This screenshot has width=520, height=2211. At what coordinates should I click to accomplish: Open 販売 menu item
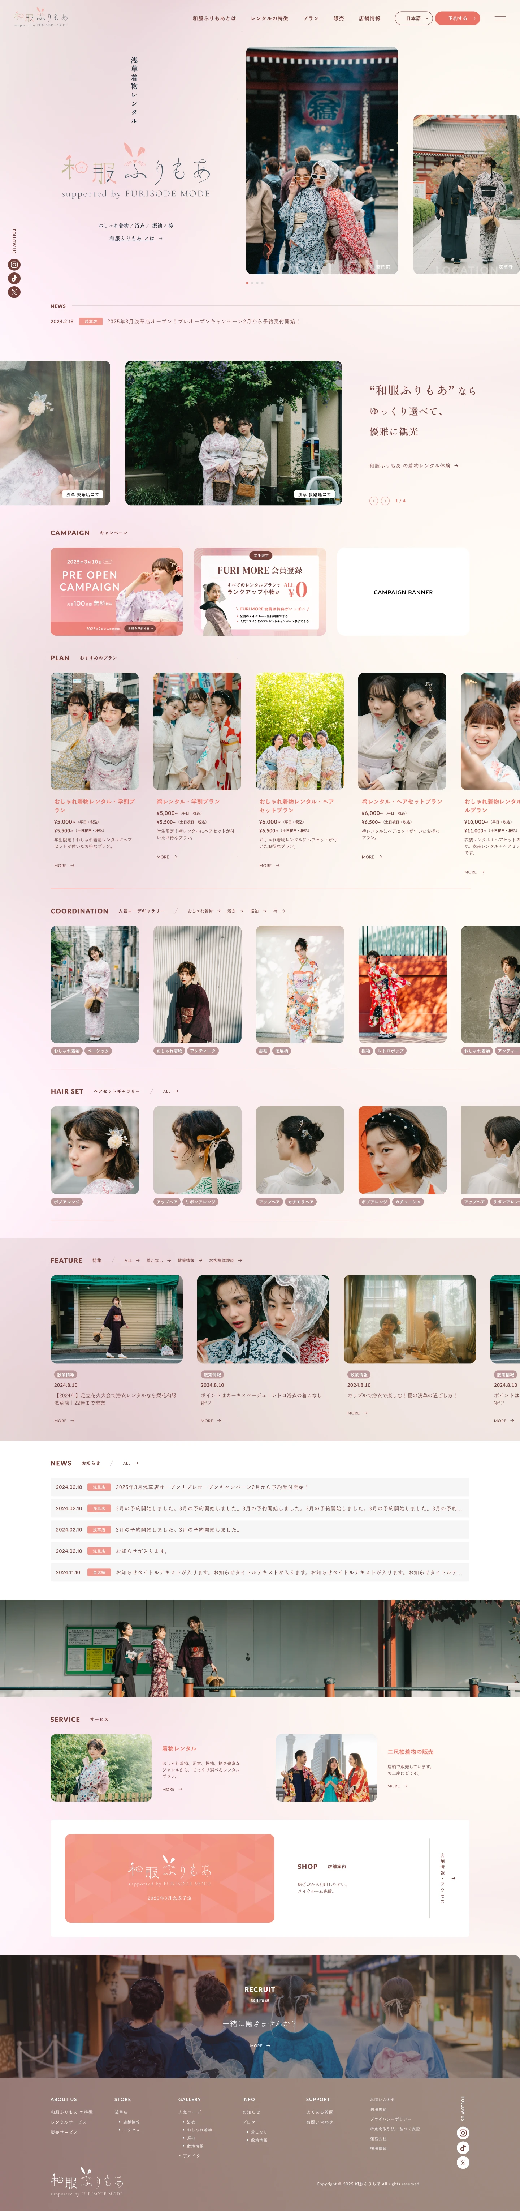339,18
